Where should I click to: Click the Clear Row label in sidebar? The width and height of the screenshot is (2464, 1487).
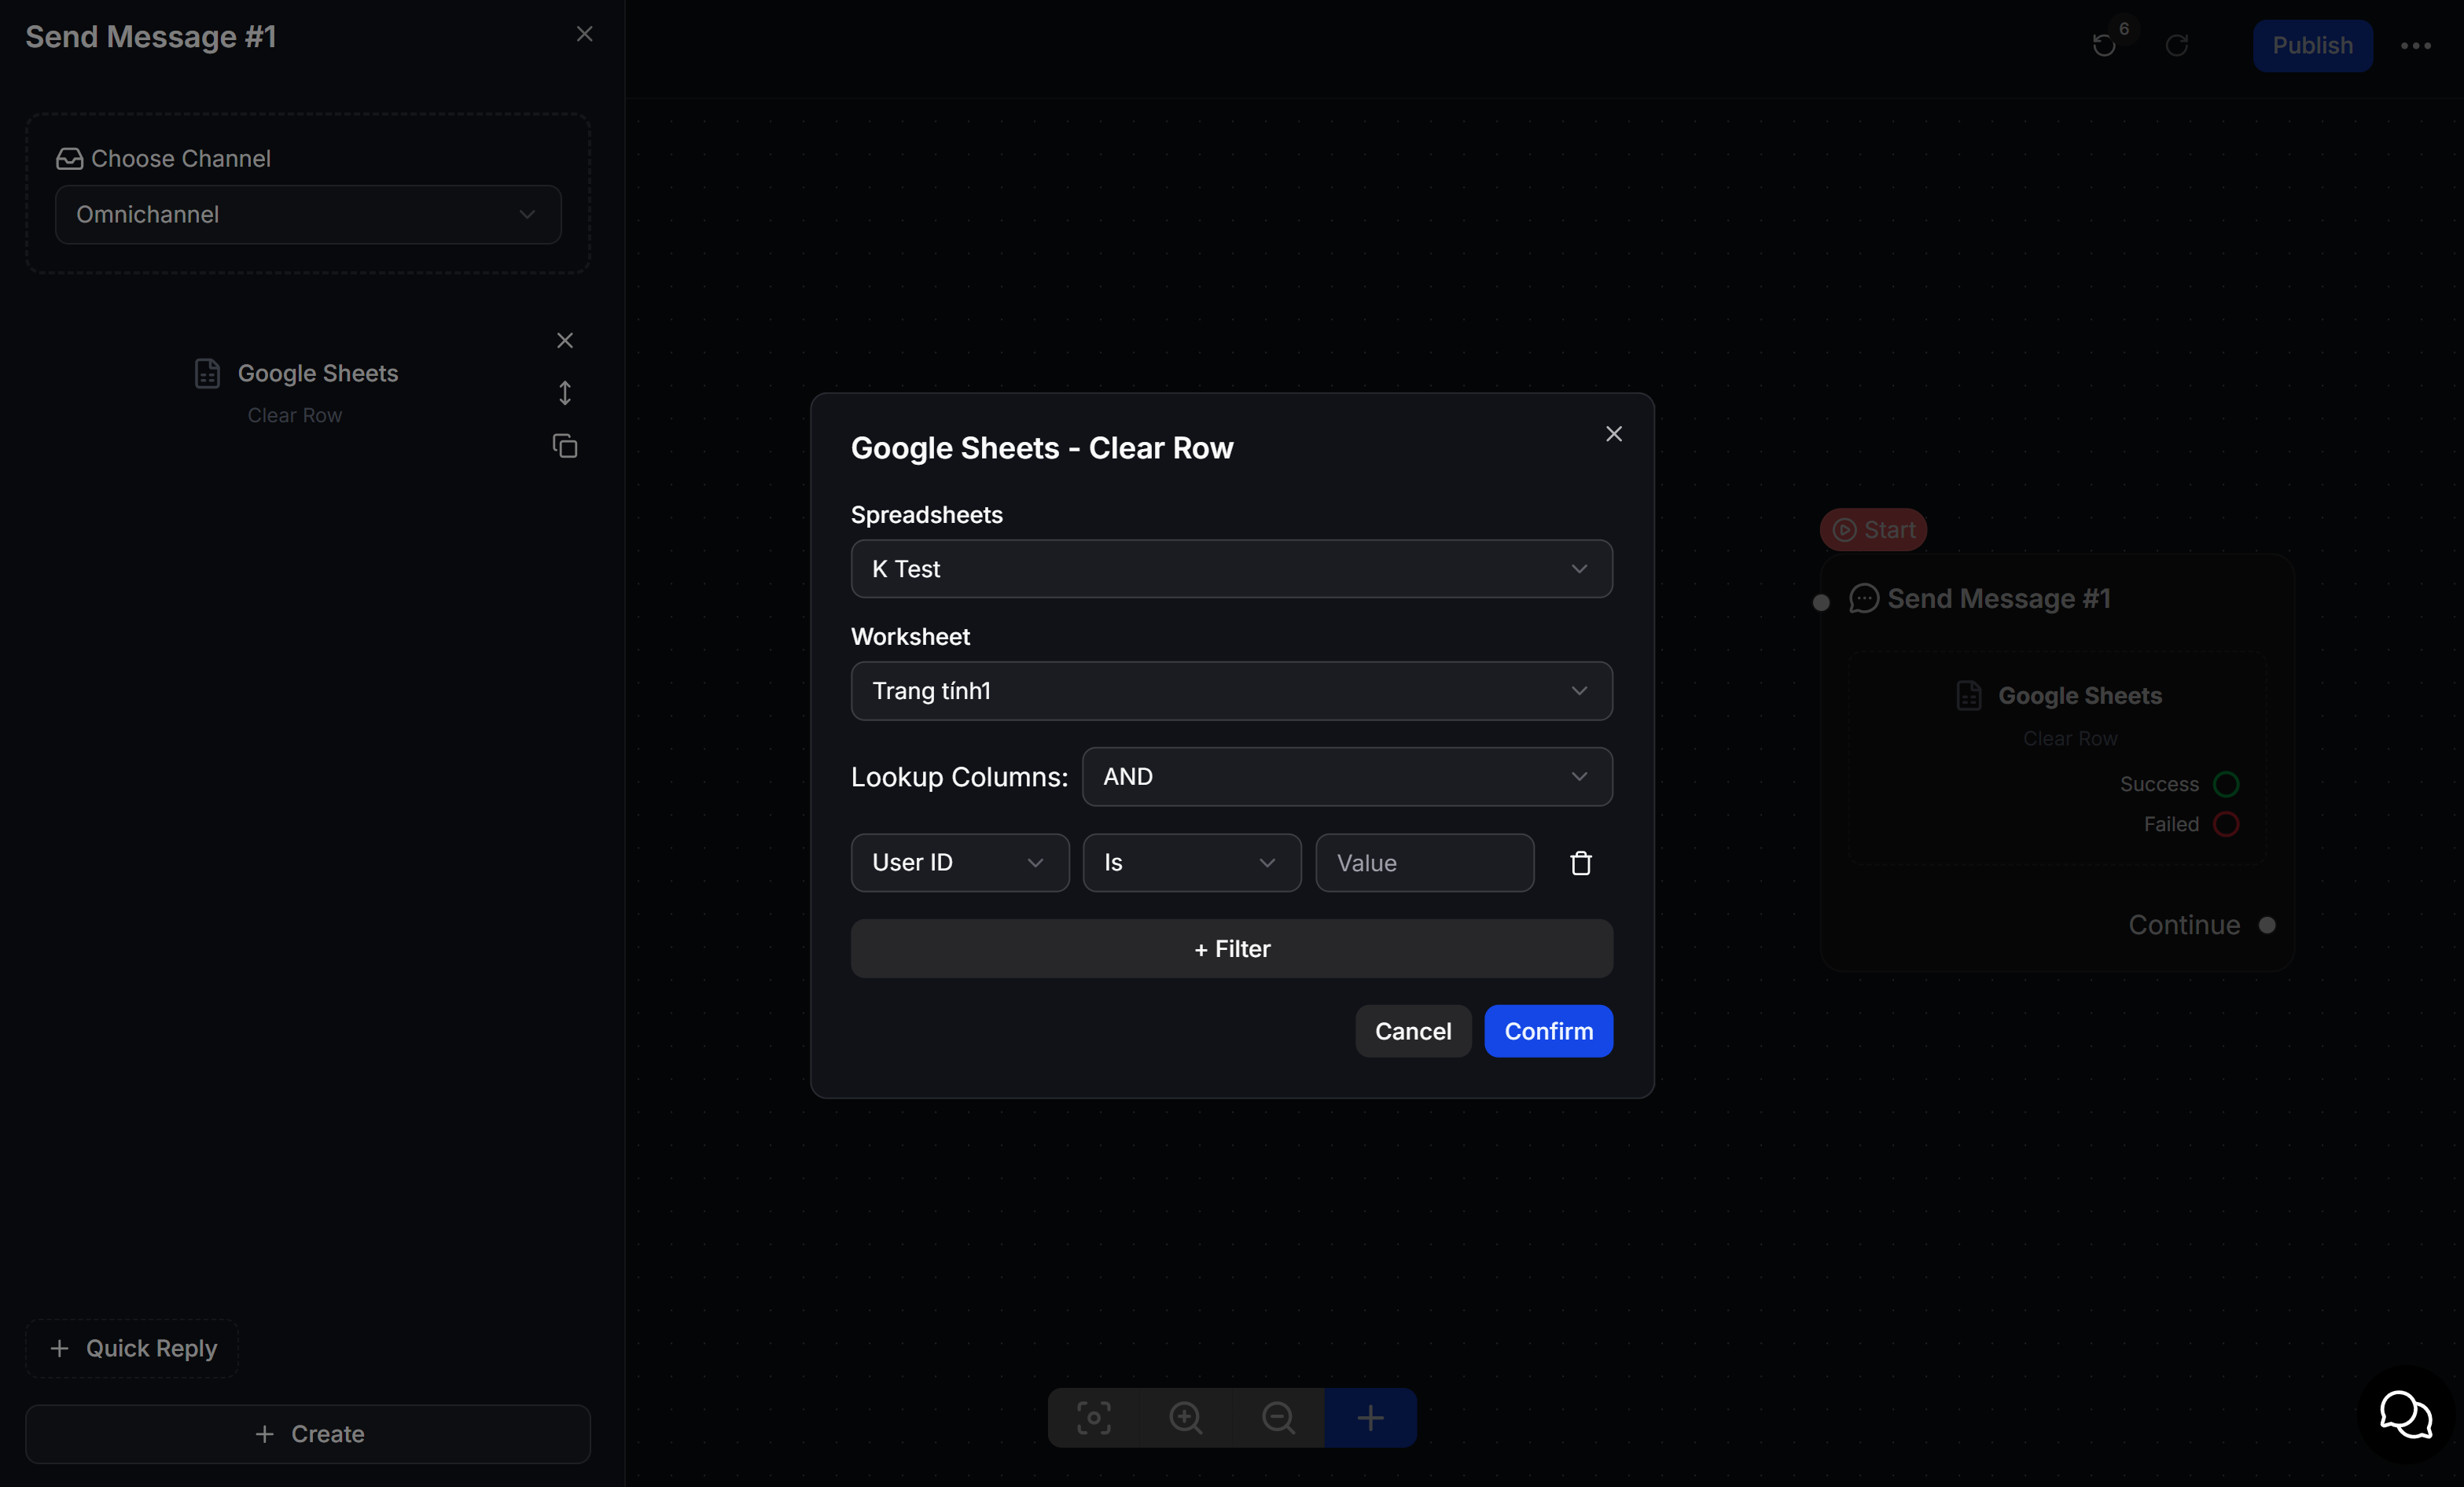pyautogui.click(x=295, y=415)
